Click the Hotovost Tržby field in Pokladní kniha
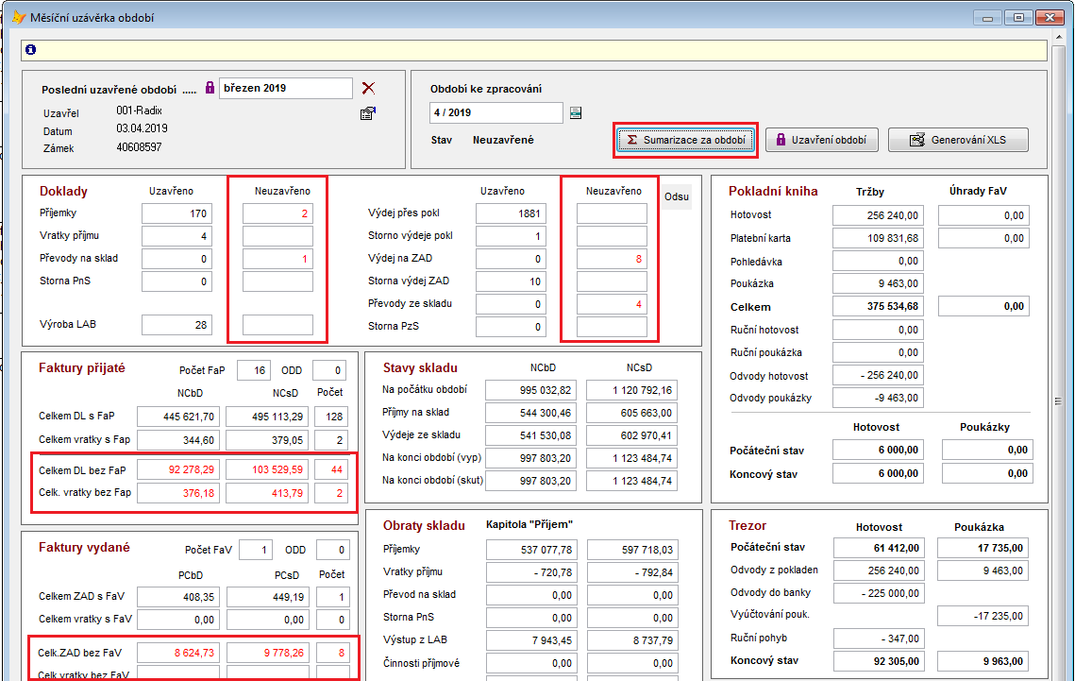The width and height of the screenshot is (1075, 681). coord(877,215)
